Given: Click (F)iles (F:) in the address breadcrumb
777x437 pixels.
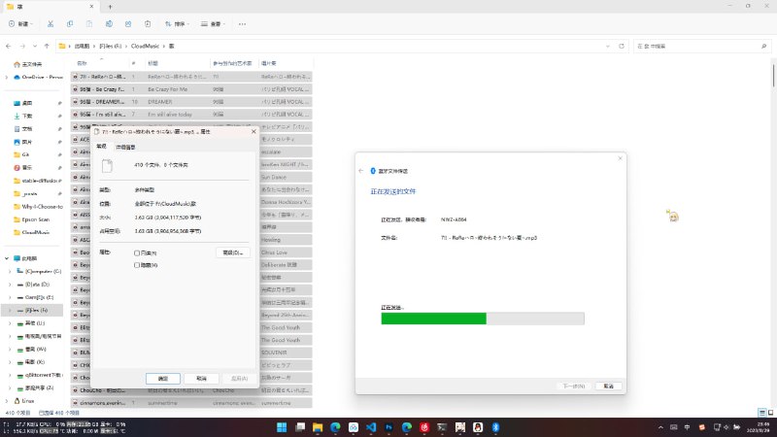Looking at the screenshot, I should point(111,46).
